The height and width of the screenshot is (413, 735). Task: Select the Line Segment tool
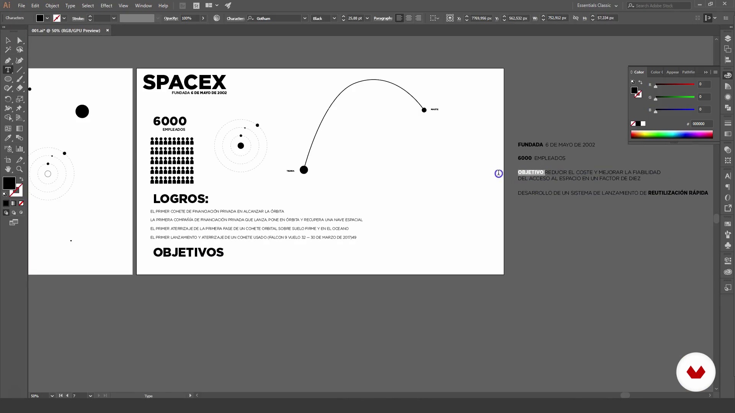tap(20, 70)
